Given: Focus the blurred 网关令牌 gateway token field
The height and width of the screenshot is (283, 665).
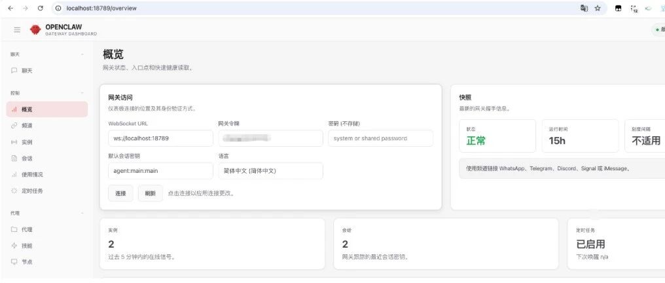Looking at the screenshot, I should [270, 138].
